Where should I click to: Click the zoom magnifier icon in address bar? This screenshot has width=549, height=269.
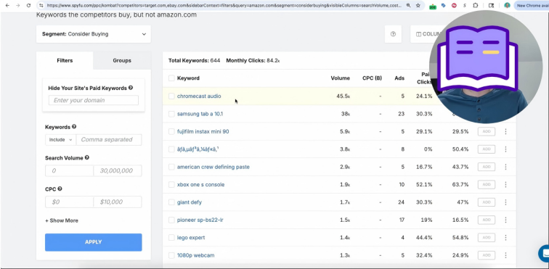coord(409,6)
